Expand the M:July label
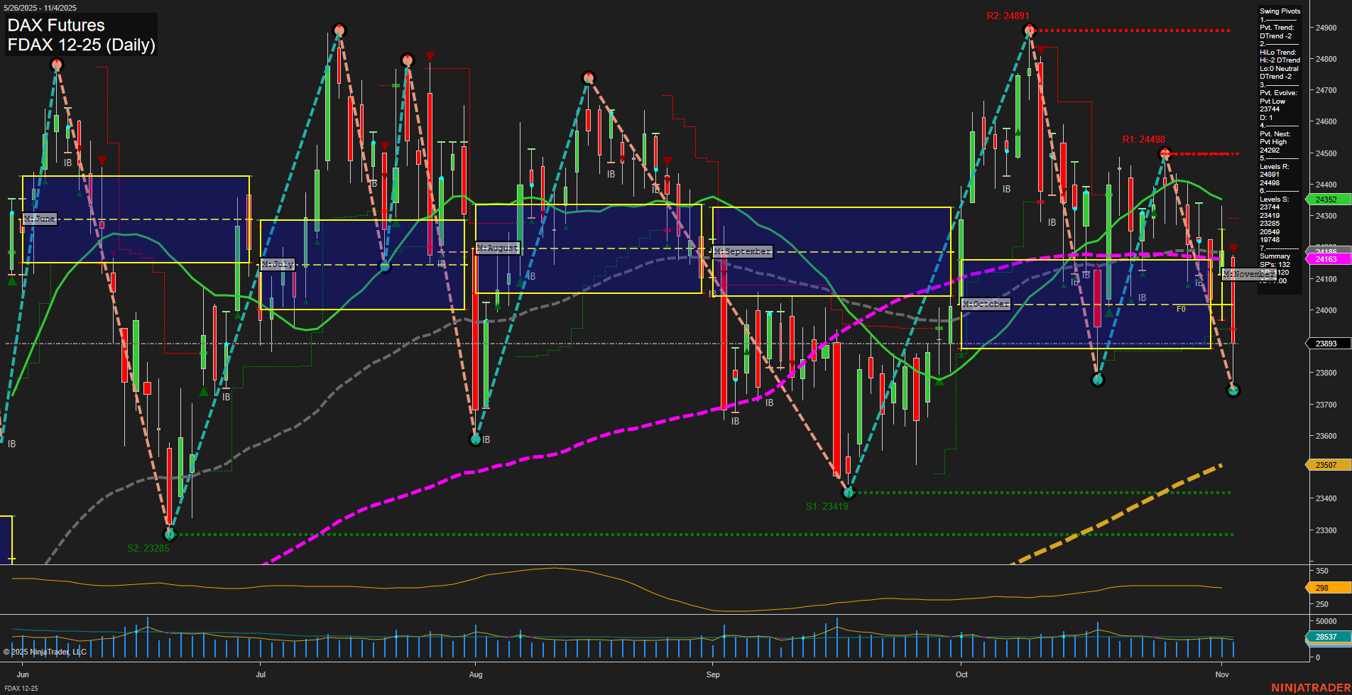This screenshot has width=1352, height=695. click(278, 265)
